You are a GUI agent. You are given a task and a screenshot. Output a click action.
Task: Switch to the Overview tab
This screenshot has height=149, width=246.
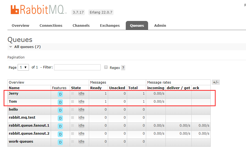[20, 25]
